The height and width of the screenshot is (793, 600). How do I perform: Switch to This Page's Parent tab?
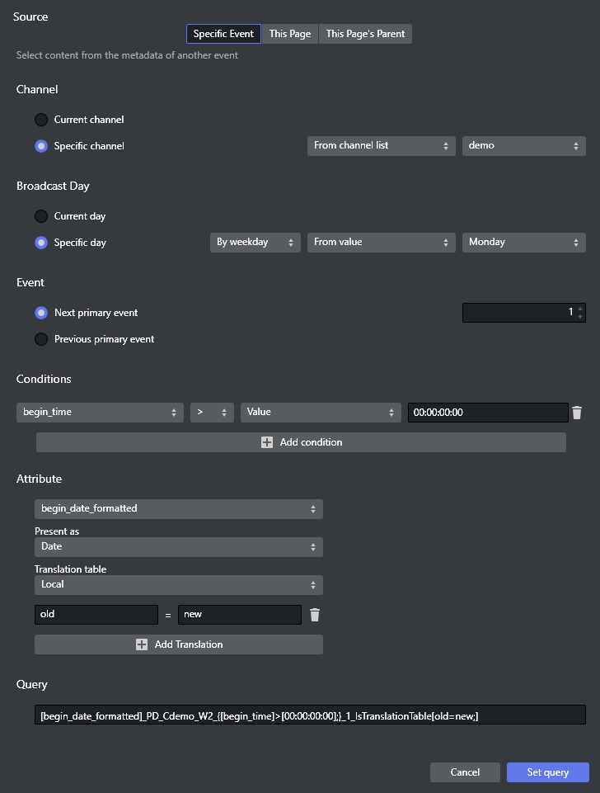click(x=364, y=34)
